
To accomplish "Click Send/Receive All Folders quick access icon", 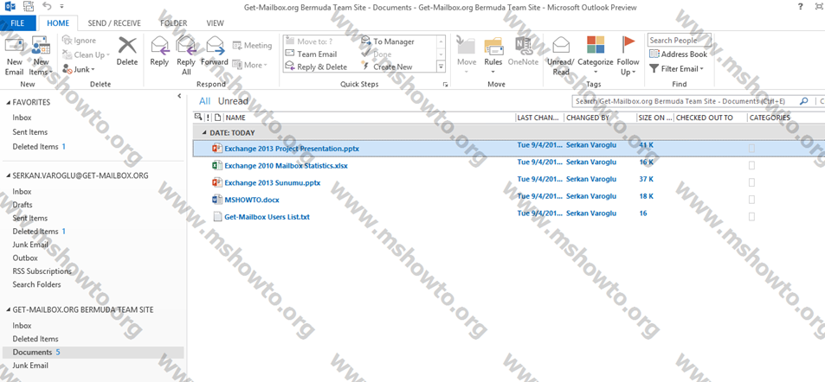I will tap(29, 6).
